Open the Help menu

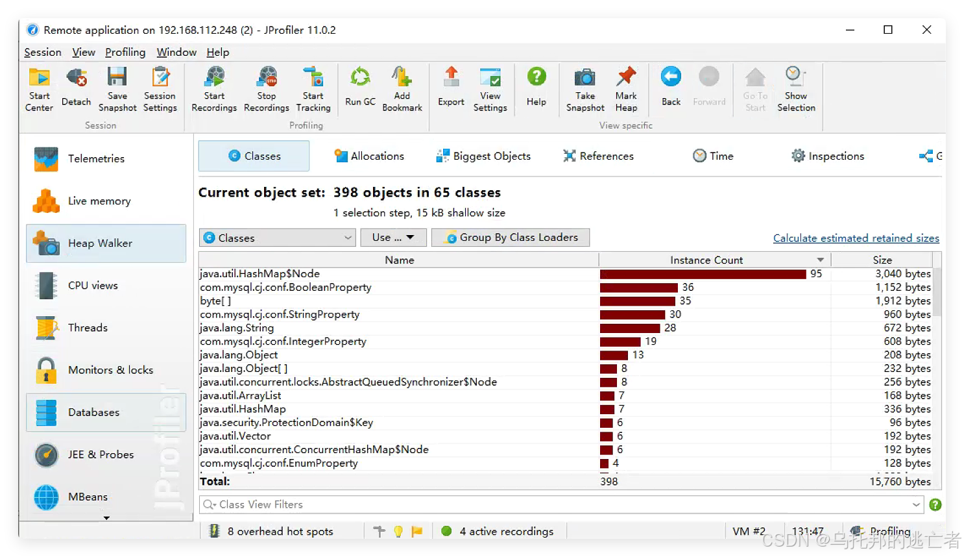tap(218, 52)
